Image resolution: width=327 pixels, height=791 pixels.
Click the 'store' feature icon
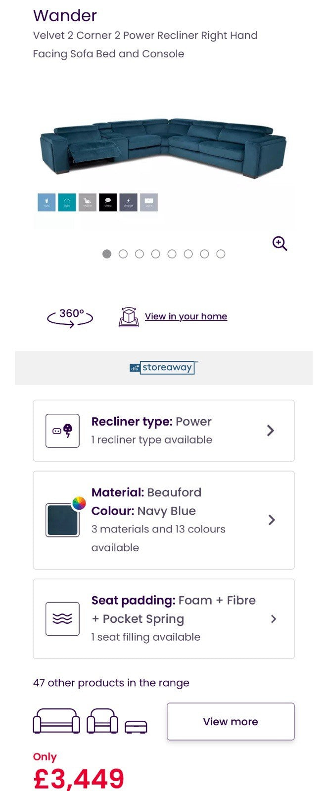pyautogui.click(x=149, y=202)
